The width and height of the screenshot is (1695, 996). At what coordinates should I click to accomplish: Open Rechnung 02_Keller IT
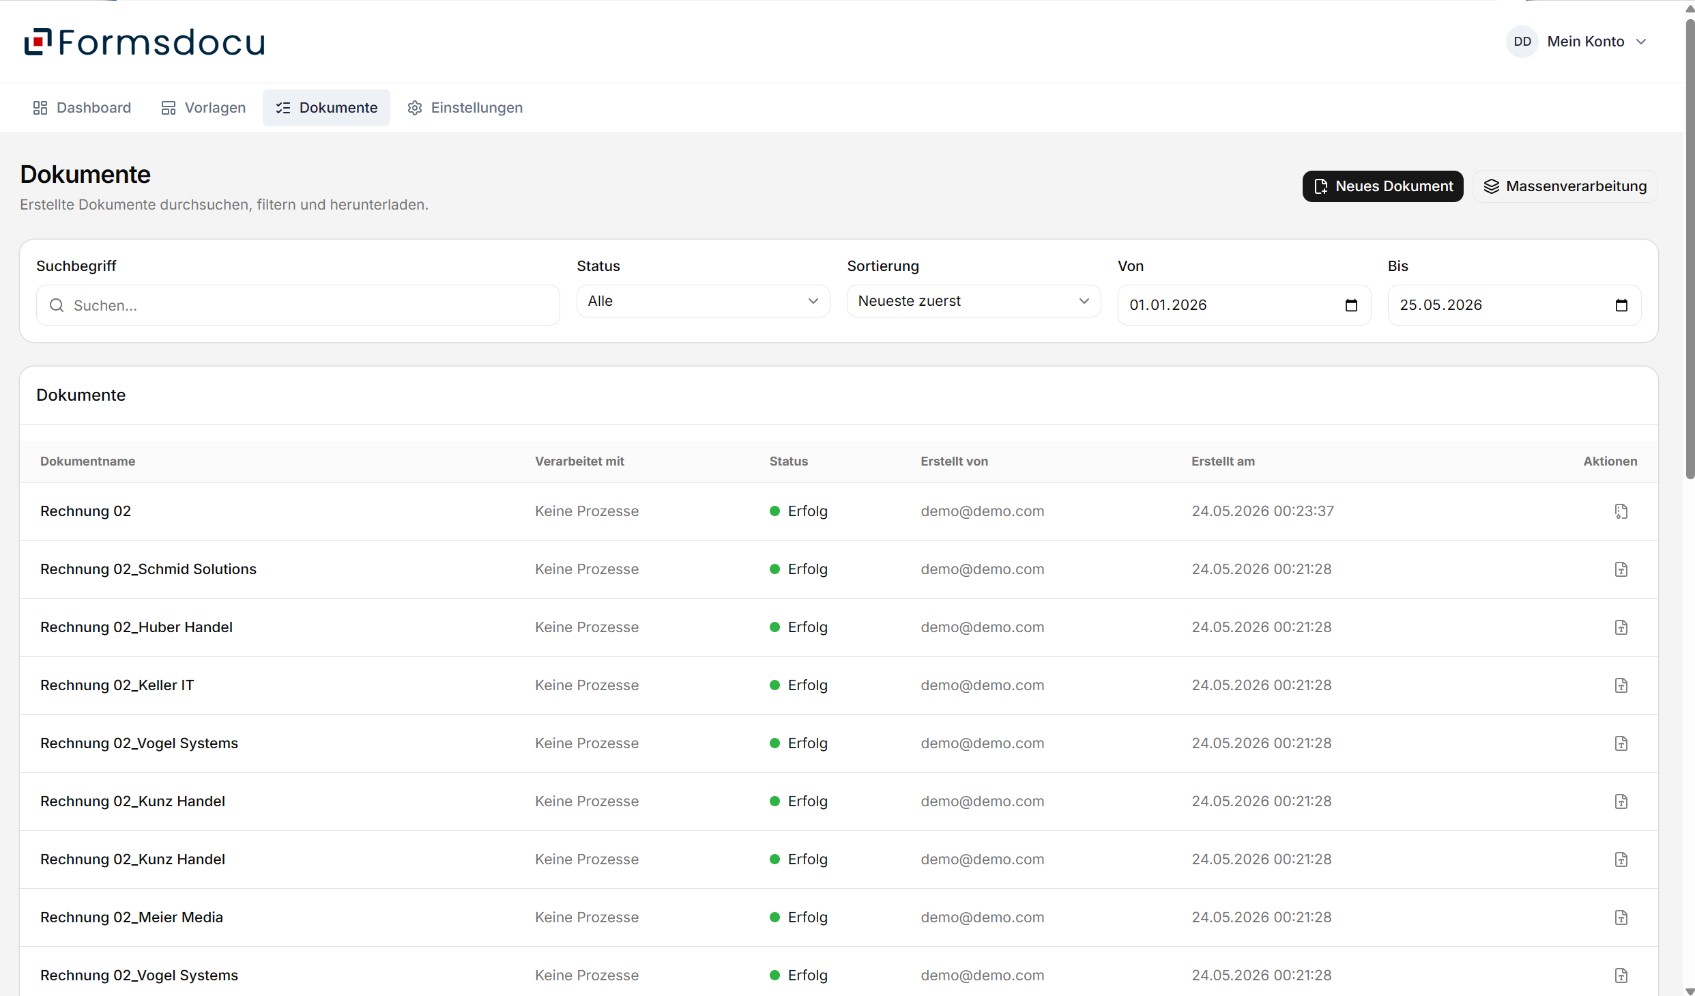point(117,685)
